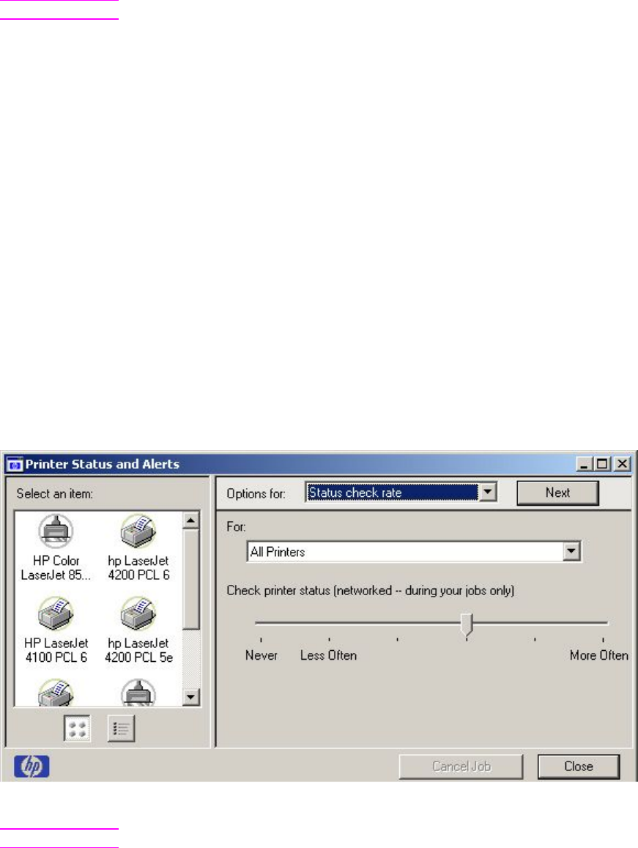
Task: Click the 'Never' slider label
Action: coord(261,655)
